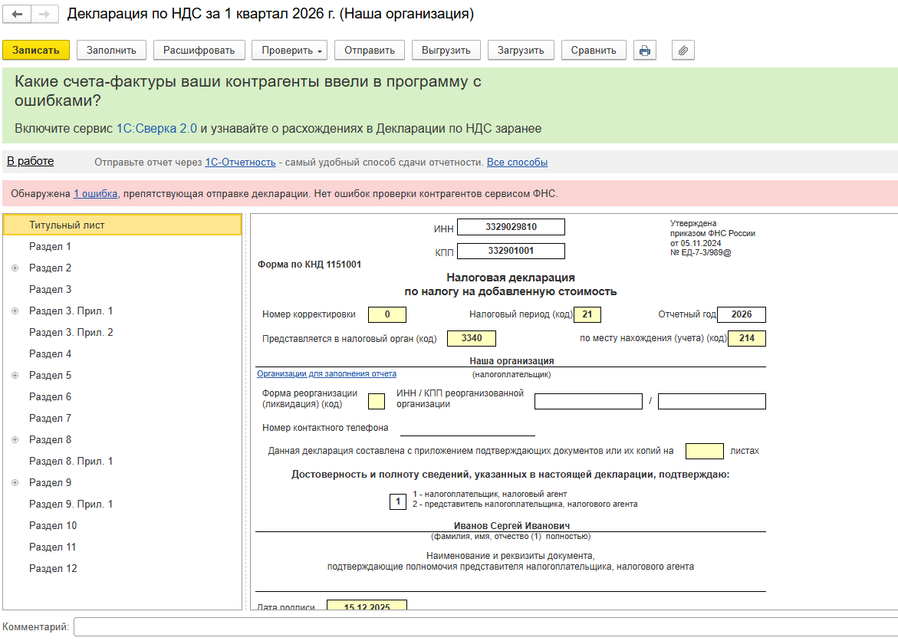Click the ИНН field 3329029810
The image size is (898, 641).
click(511, 227)
